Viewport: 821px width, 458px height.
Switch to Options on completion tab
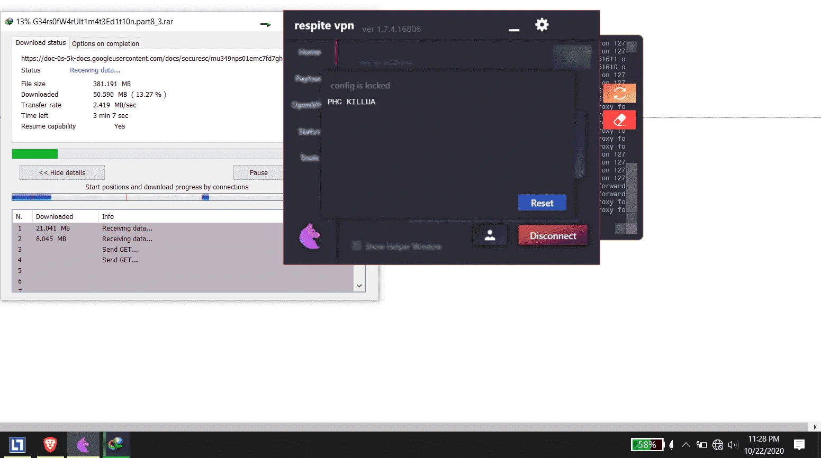[x=105, y=43]
